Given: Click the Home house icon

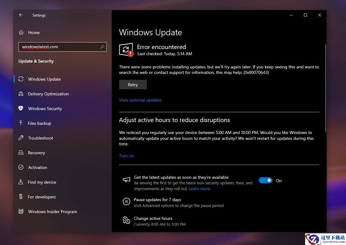Looking at the screenshot, I should 21,33.
